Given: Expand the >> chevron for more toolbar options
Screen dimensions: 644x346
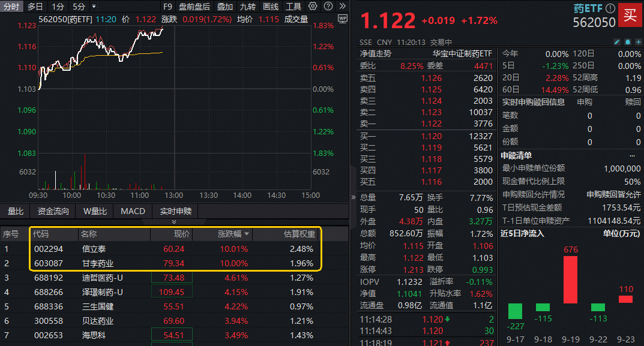Looking at the screenshot, I should (342, 6).
